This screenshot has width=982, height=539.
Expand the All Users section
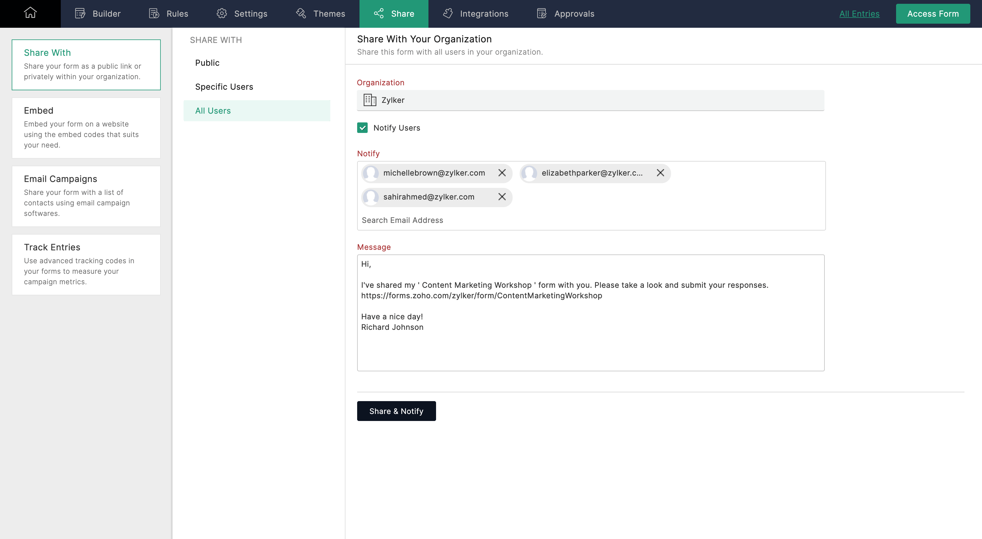[x=212, y=110]
